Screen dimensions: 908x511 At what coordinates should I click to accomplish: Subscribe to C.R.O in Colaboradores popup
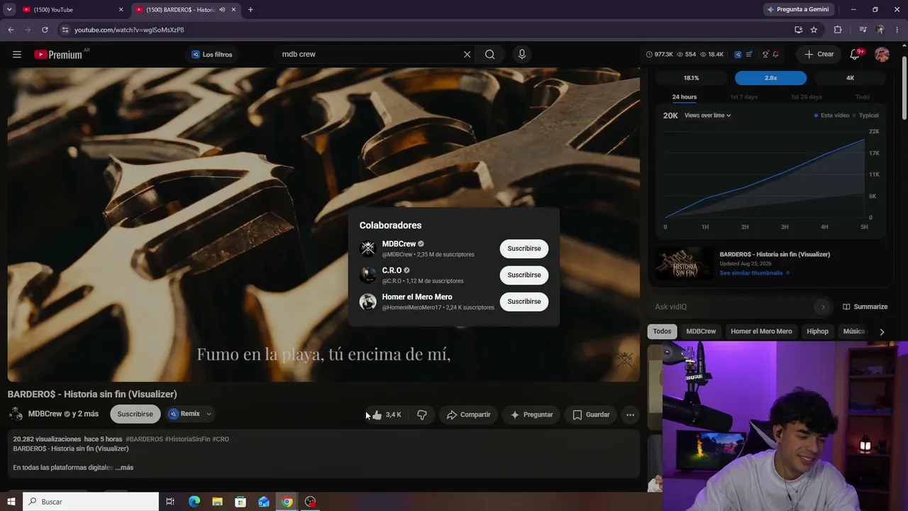tap(524, 275)
